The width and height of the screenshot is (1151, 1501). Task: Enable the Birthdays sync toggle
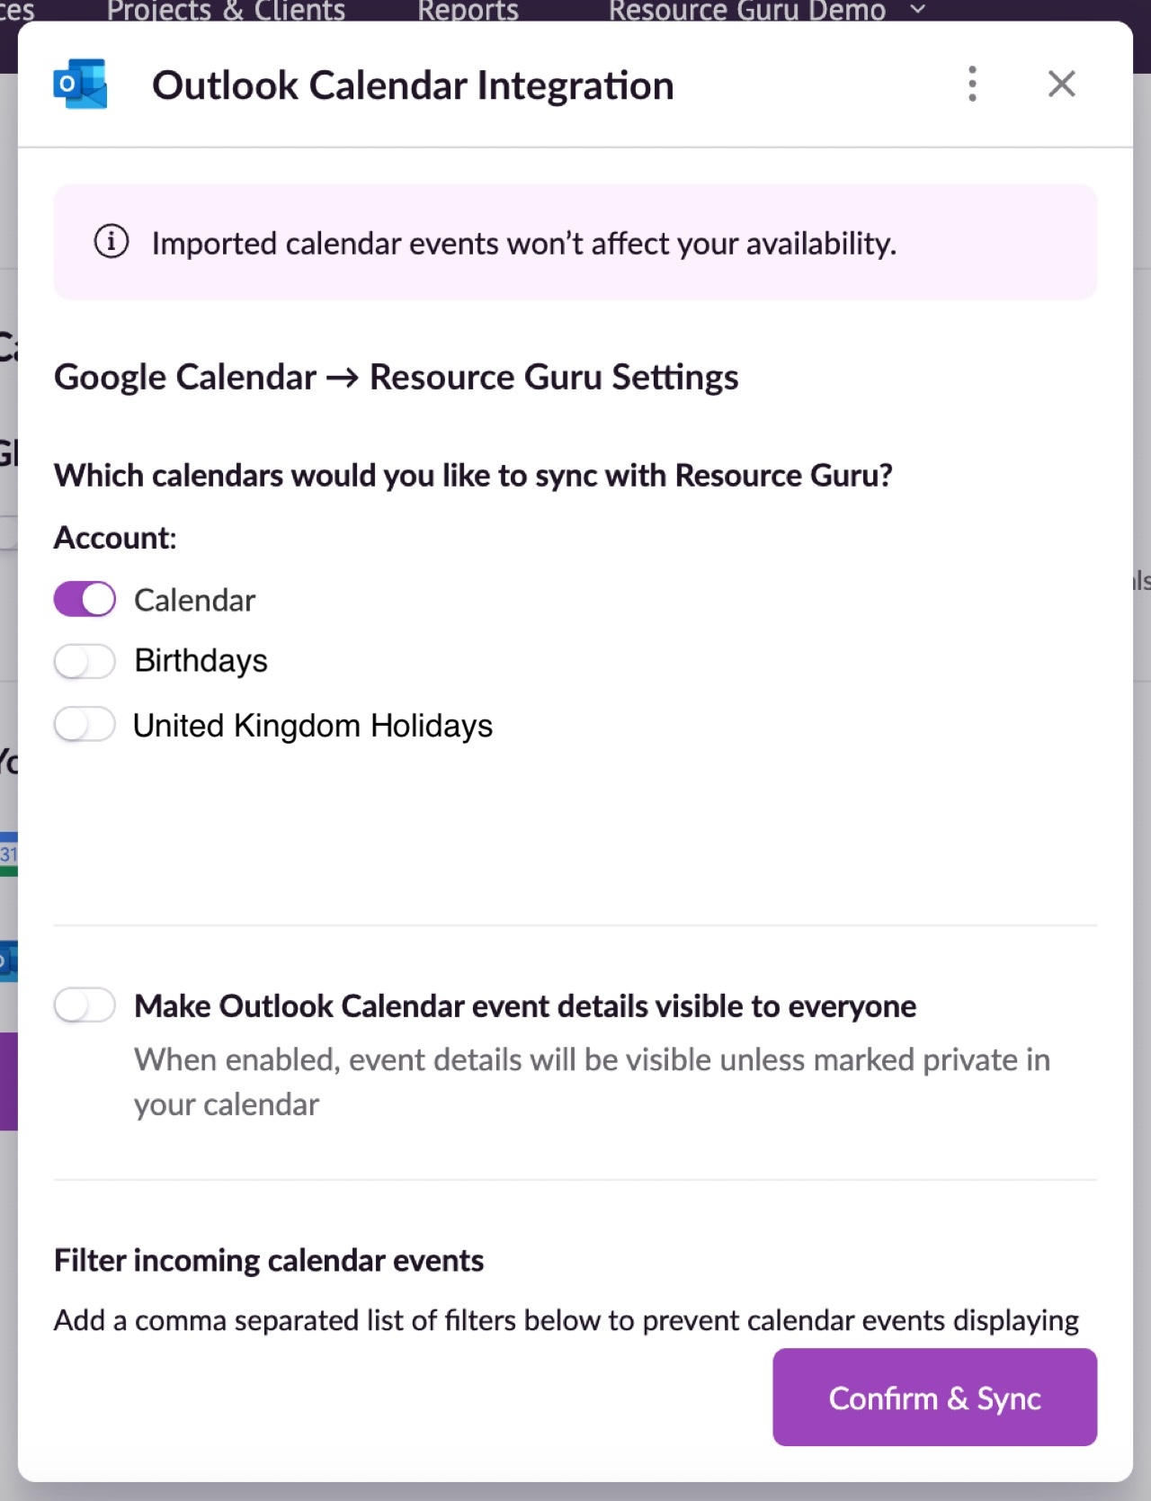pos(85,661)
